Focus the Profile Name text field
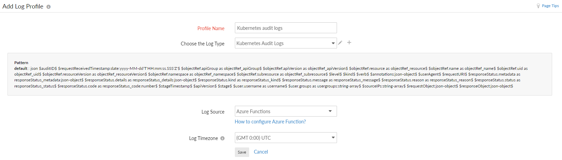The image size is (562, 160). (286, 28)
